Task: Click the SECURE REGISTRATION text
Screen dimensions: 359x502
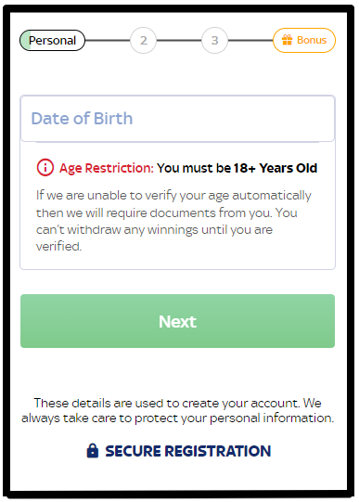Action: (x=188, y=451)
